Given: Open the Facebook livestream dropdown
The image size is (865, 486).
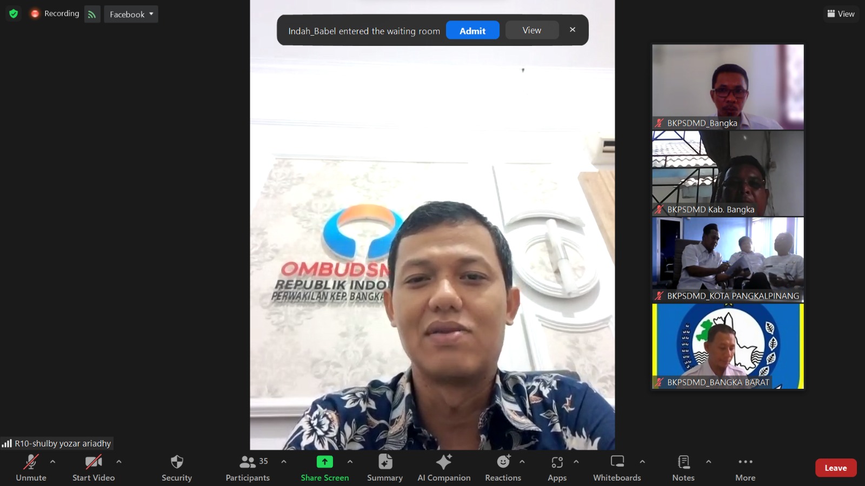Looking at the screenshot, I should (131, 14).
